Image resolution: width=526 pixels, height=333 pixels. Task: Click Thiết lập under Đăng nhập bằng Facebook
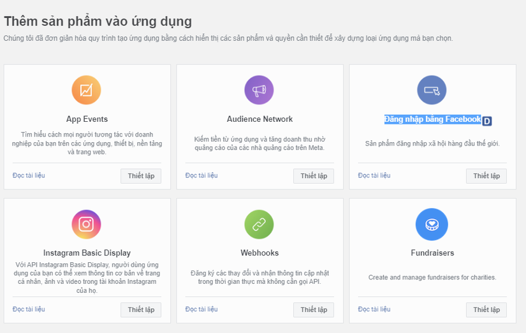click(x=486, y=176)
